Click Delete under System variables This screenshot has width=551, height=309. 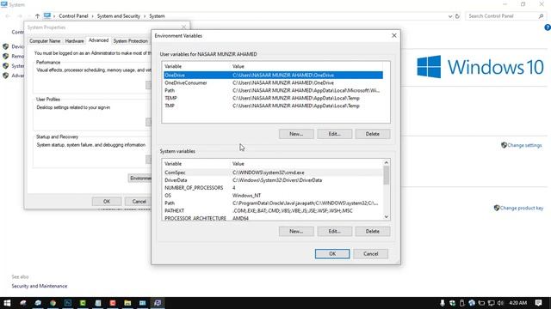[x=373, y=231]
